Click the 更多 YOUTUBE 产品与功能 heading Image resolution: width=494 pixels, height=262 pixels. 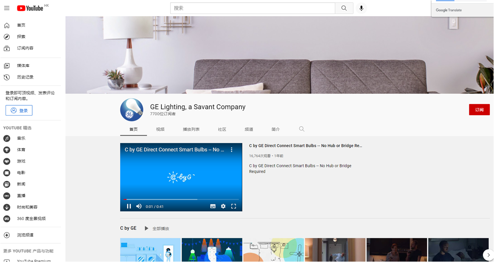tap(28, 251)
